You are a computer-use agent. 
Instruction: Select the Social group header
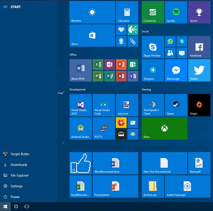coord(145,32)
